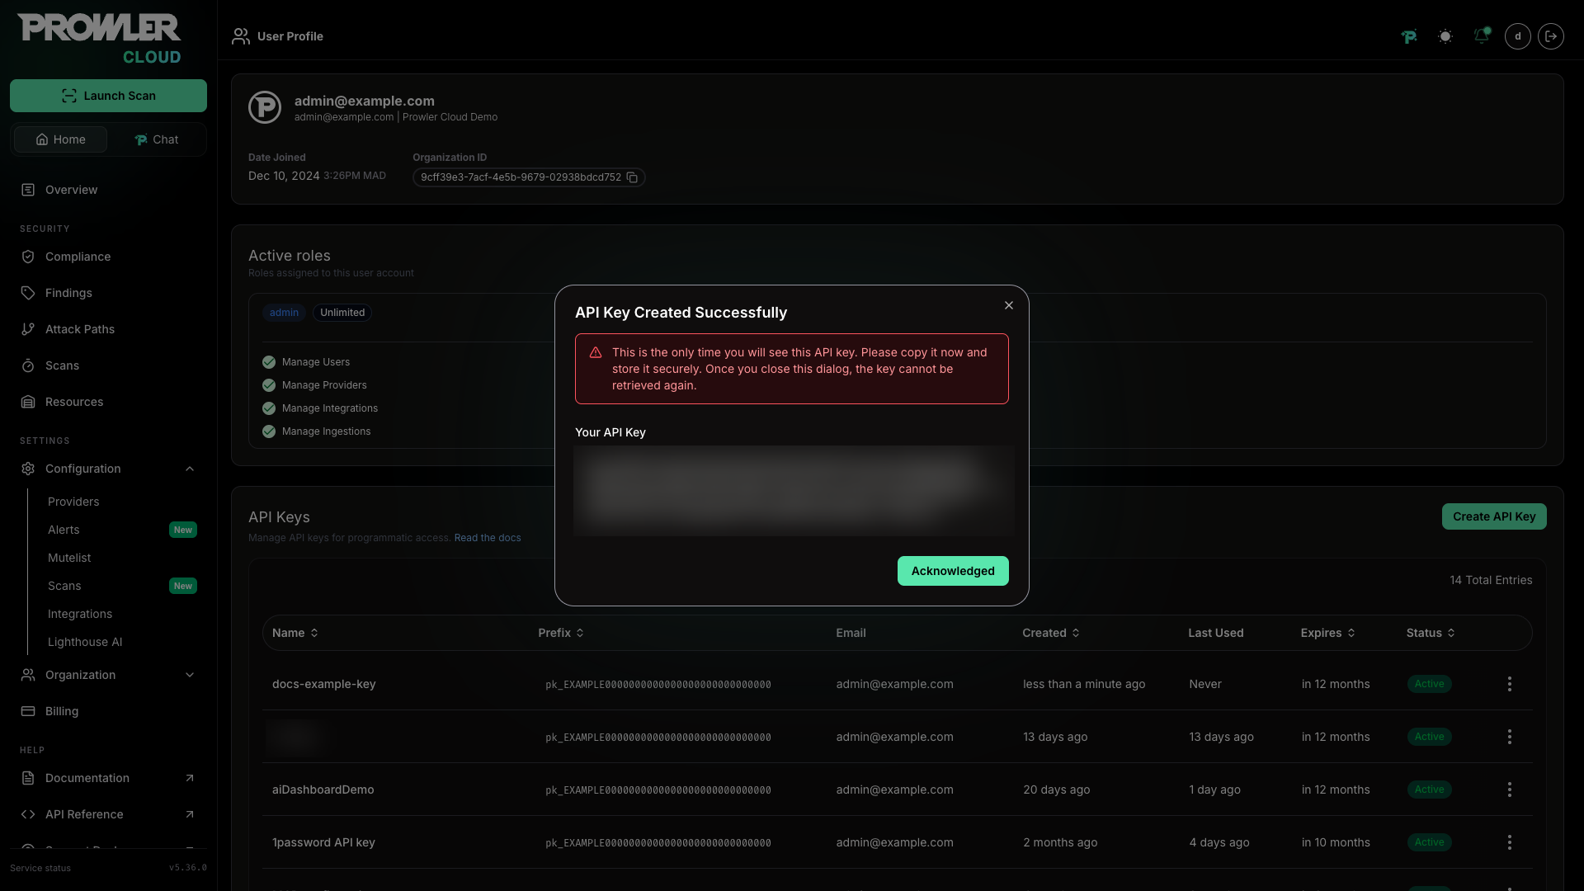Click the Configuration gear icon
1584x891 pixels.
pos(28,469)
